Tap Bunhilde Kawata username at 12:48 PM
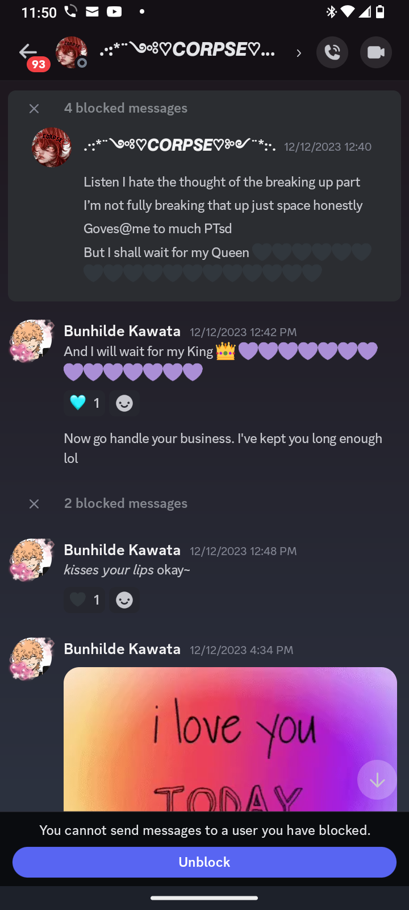Viewport: 409px width, 910px height. pyautogui.click(x=122, y=550)
